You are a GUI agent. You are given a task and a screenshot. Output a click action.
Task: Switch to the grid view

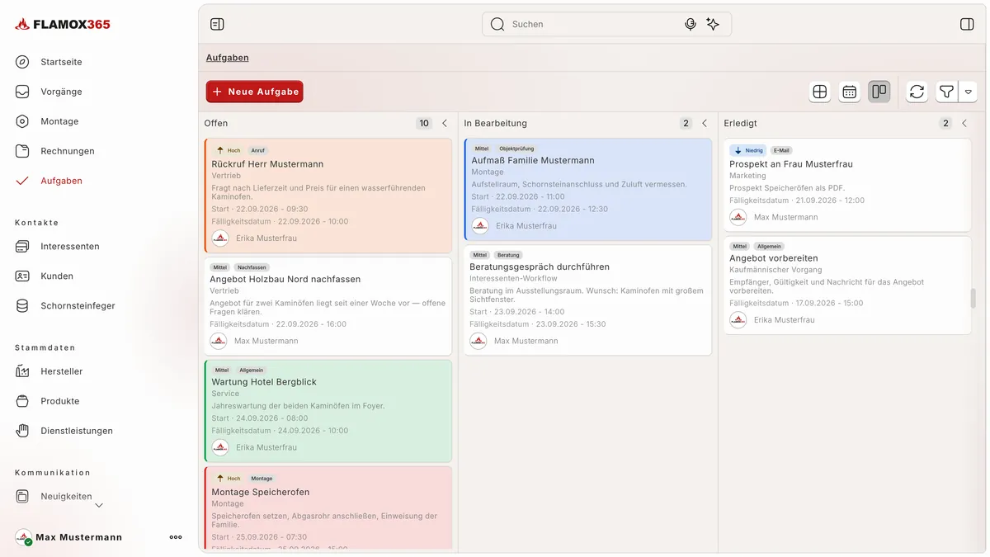point(820,92)
